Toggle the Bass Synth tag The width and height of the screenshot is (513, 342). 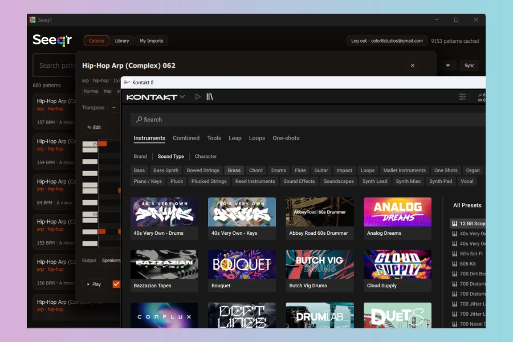(165, 170)
